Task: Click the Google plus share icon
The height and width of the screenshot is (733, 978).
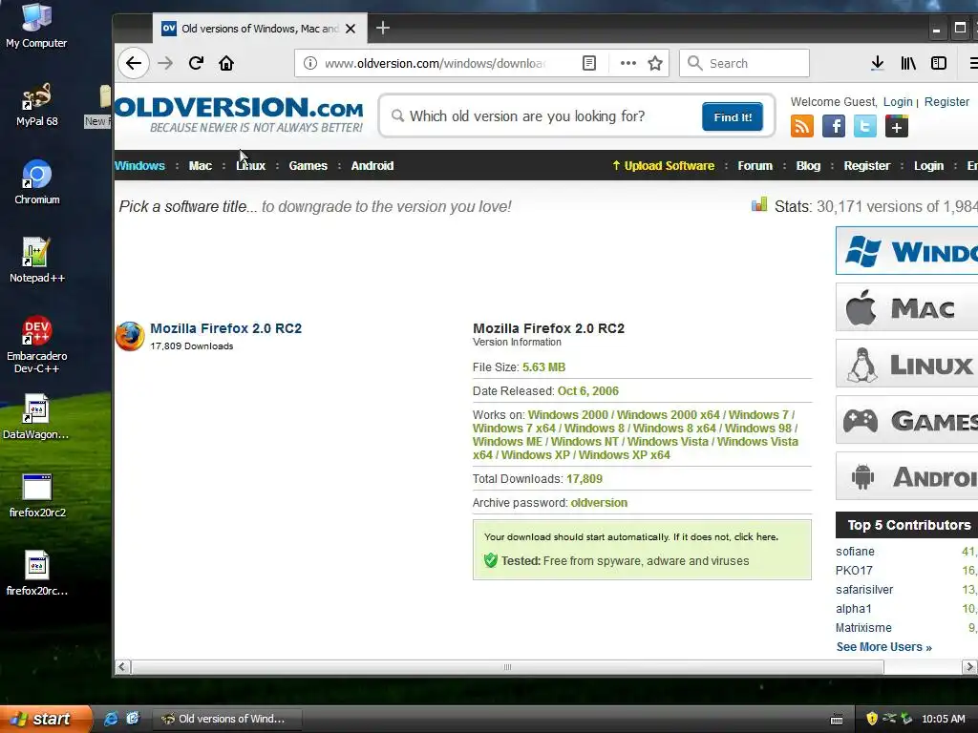Action: pos(896,126)
